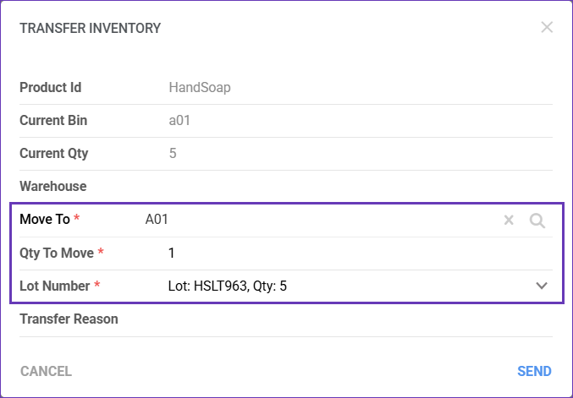Image resolution: width=573 pixels, height=398 pixels.
Task: Click the Transfer Reason label
Action: pos(69,319)
